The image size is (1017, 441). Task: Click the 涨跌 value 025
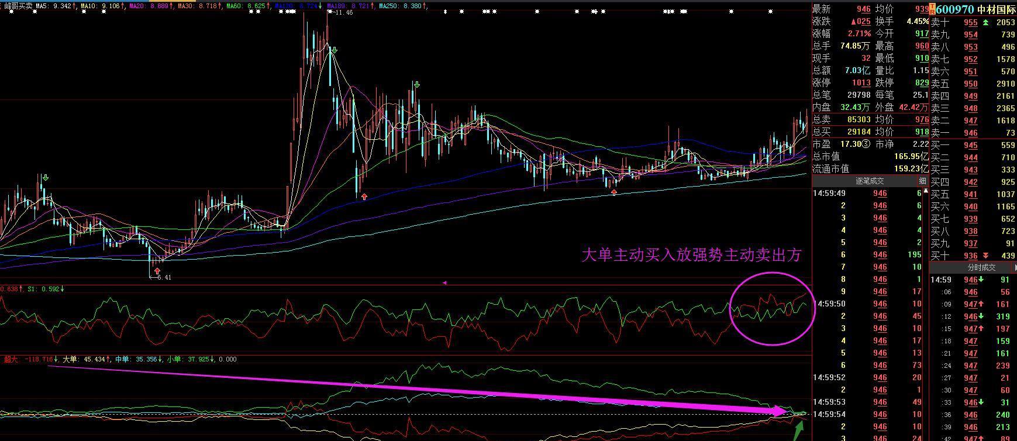click(x=860, y=21)
